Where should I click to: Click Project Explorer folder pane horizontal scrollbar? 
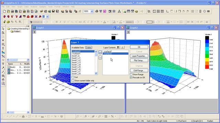[x=18, y=60]
